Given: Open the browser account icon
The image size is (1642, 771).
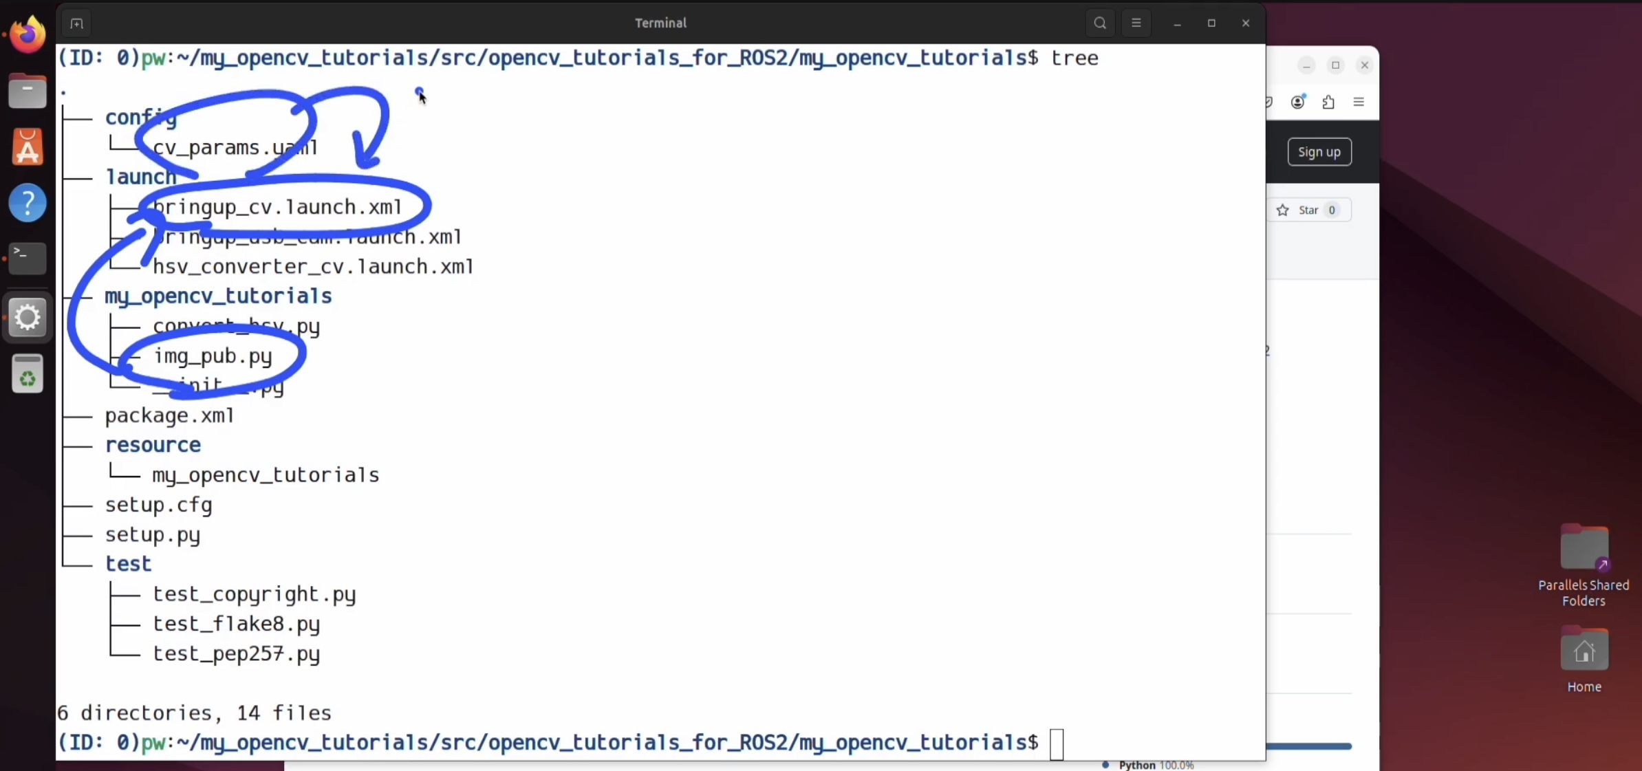Looking at the screenshot, I should point(1298,102).
